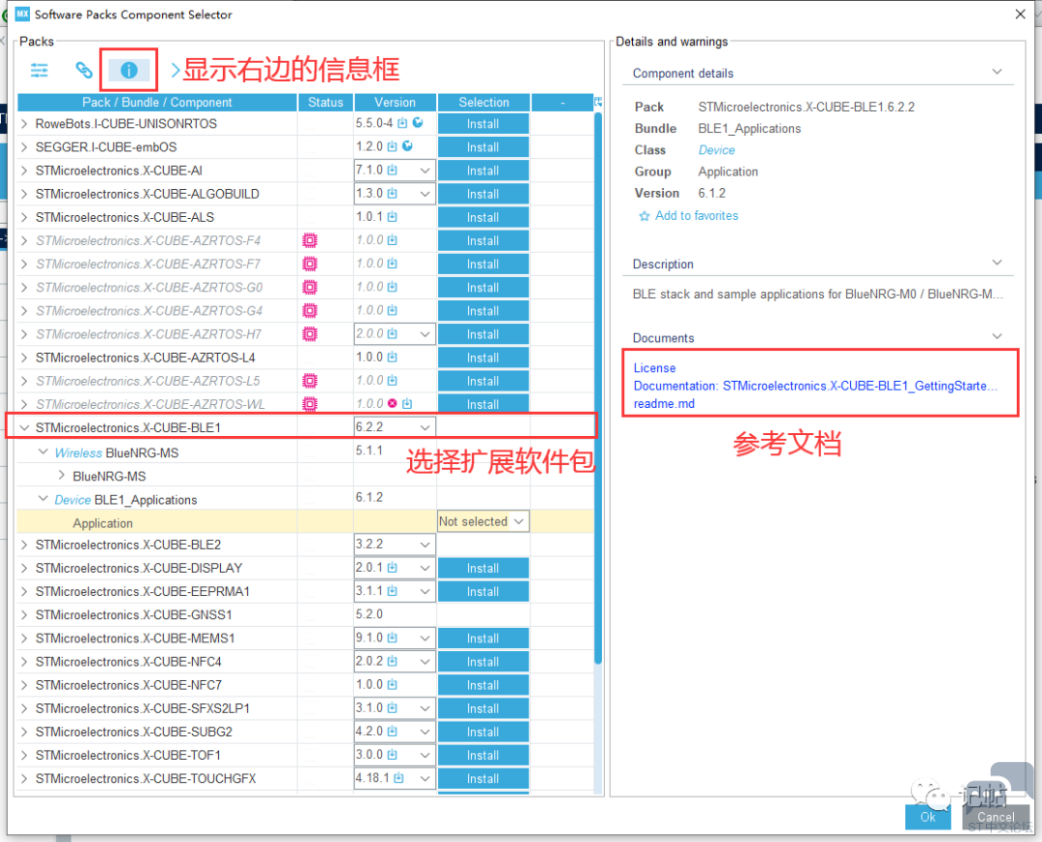
Task: Install the RoweBots.I-CUBE-UNISONRTOS pack
Action: click(x=483, y=124)
